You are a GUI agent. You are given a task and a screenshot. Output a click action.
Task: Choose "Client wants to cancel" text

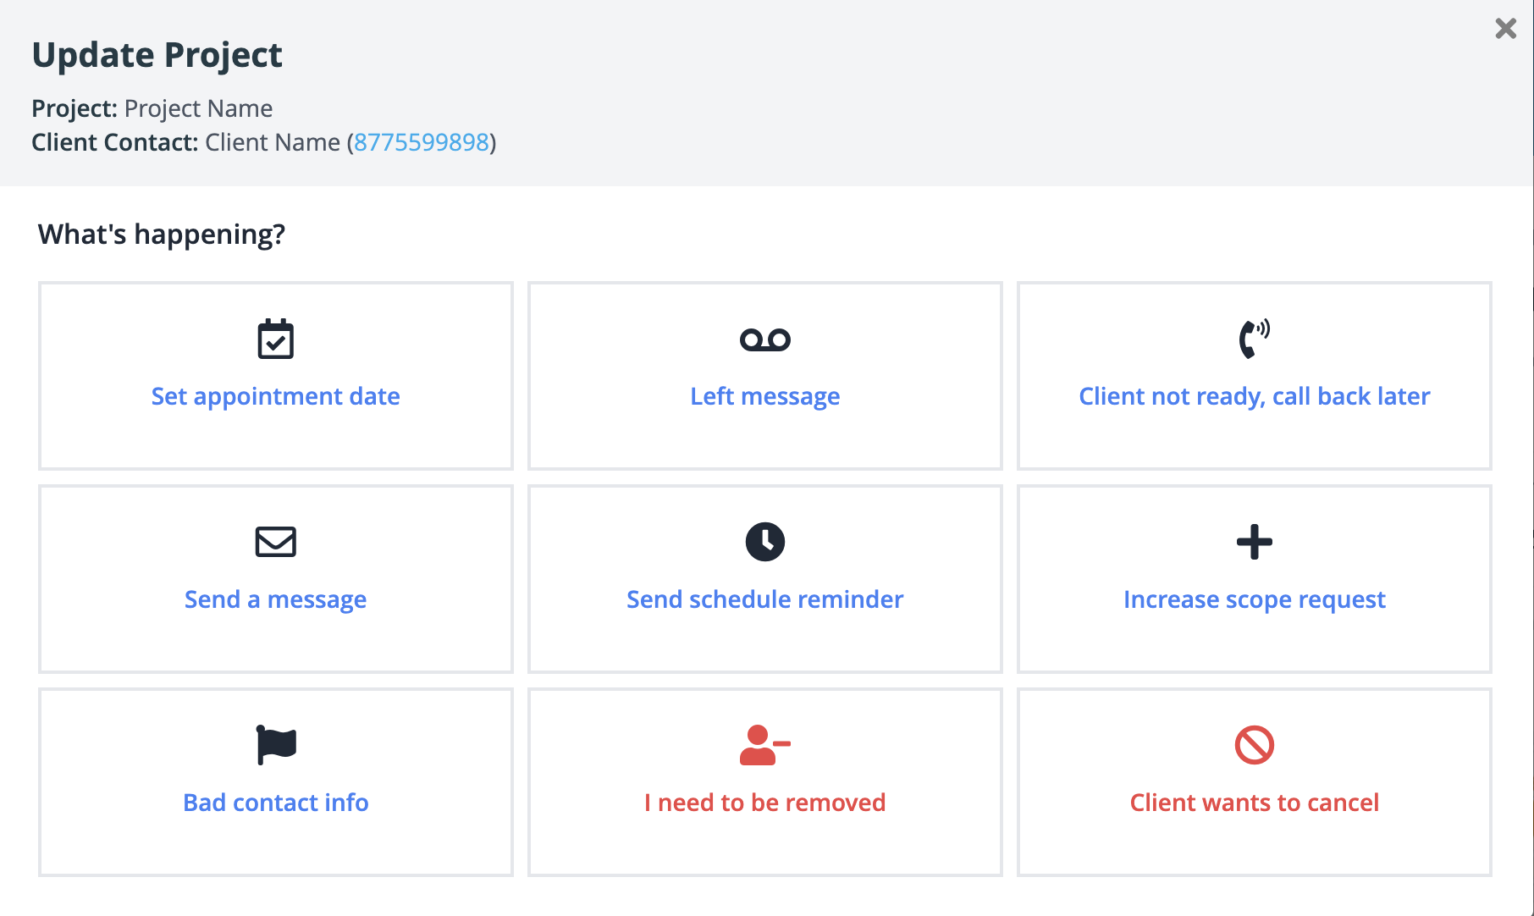pos(1254,803)
